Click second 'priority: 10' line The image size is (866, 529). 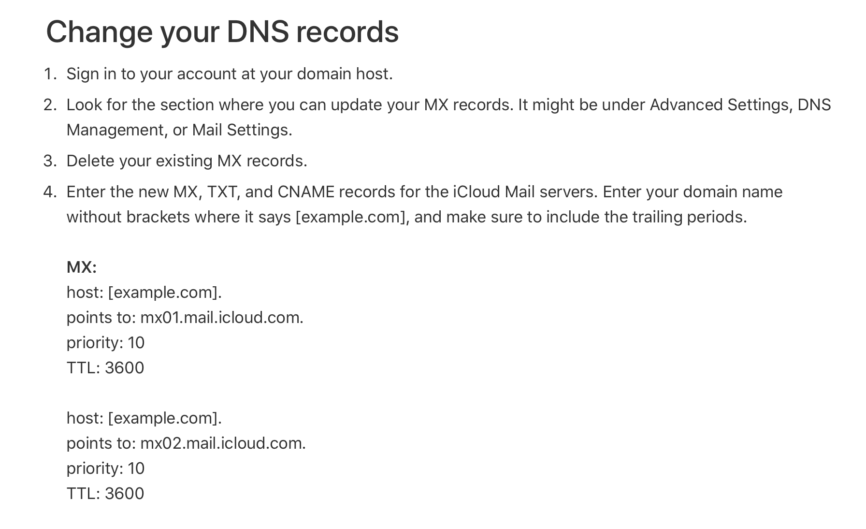coord(105,469)
